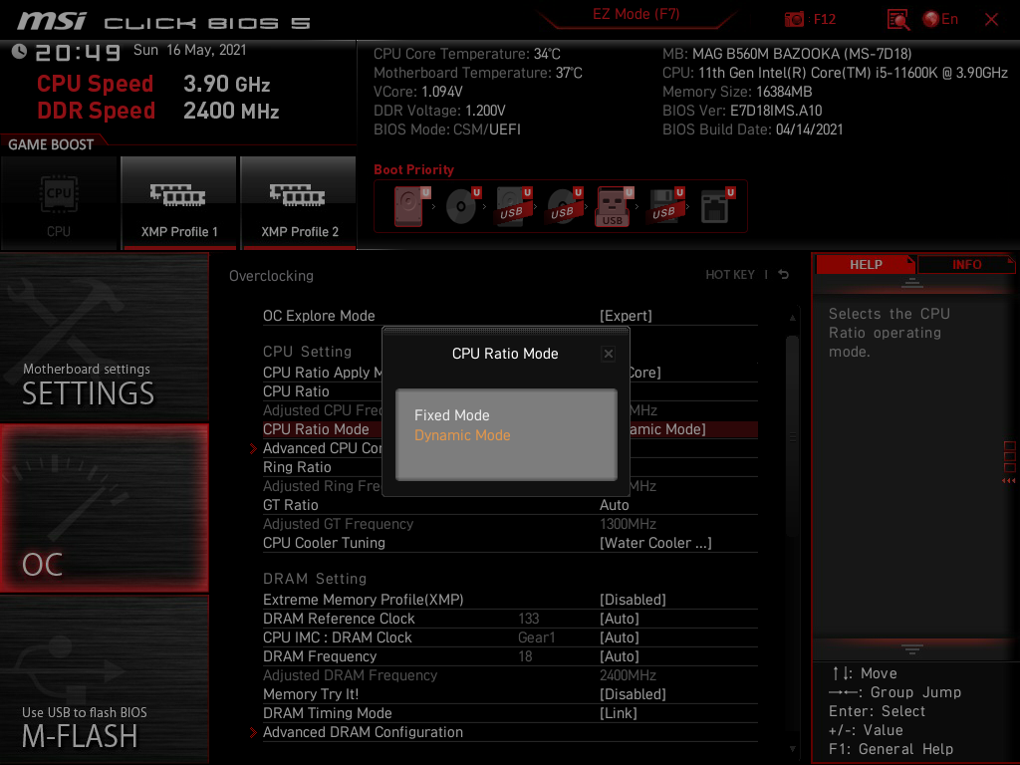Select the Adjusted GT Frequency 1300MHz value
1020x765 pixels.
(628, 524)
